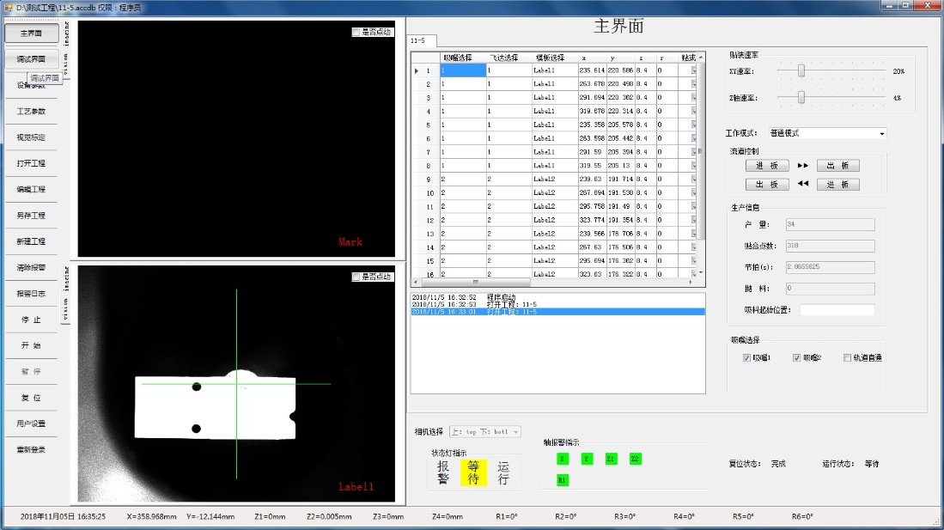Click the 清除报警 button
The image size is (944, 530).
tap(32, 267)
